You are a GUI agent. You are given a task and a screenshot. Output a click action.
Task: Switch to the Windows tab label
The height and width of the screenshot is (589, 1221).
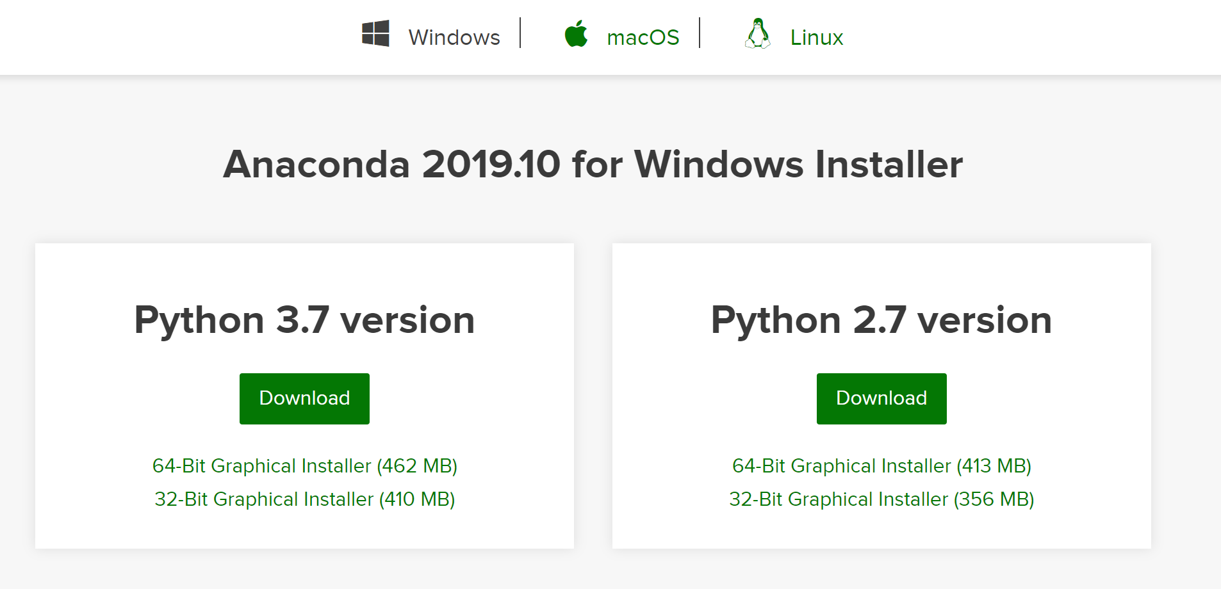454,38
